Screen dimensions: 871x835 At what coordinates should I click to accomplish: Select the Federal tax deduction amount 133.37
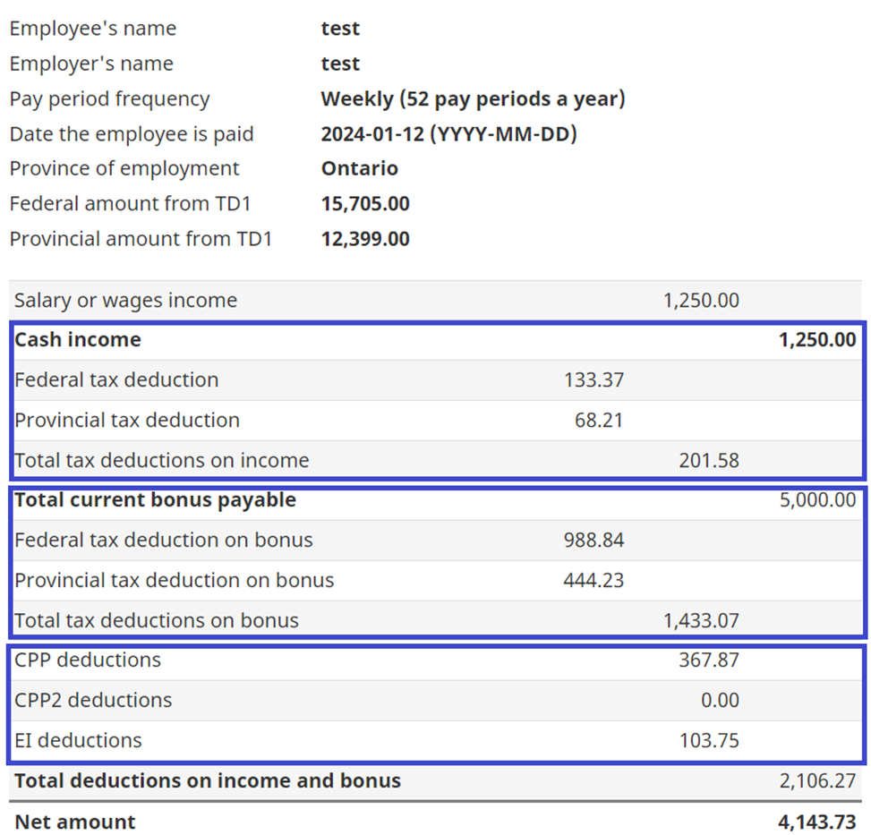593,380
